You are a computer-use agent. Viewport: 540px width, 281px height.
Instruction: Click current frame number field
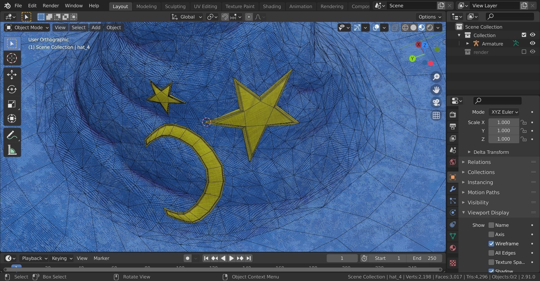tap(342, 258)
